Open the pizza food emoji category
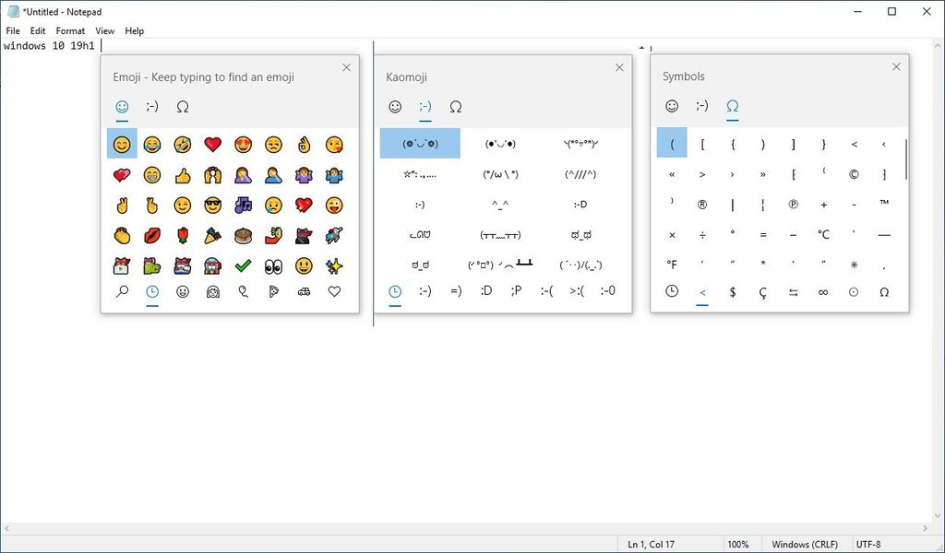The width and height of the screenshot is (945, 553). [274, 291]
